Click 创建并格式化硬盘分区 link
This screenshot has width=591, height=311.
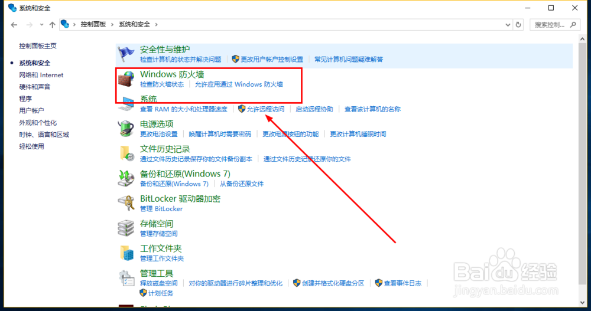coord(333,283)
